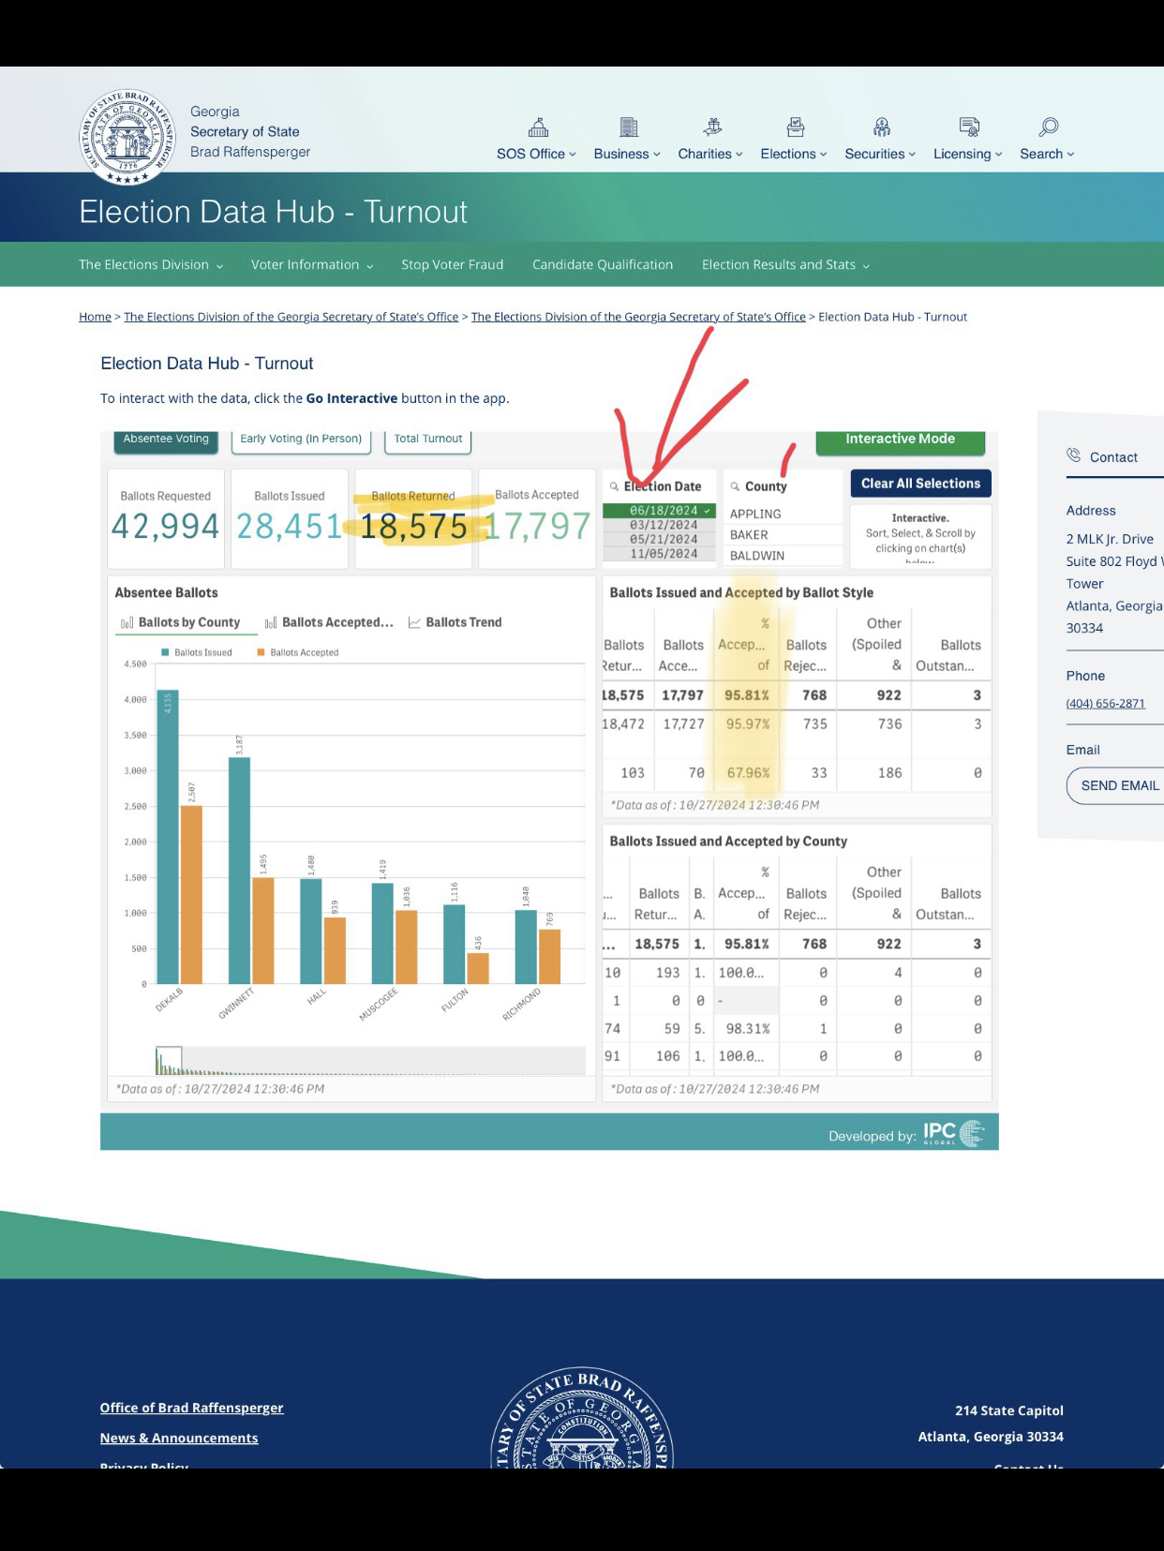
Task: Click the Ballots Trend line chart icon
Action: point(414,622)
